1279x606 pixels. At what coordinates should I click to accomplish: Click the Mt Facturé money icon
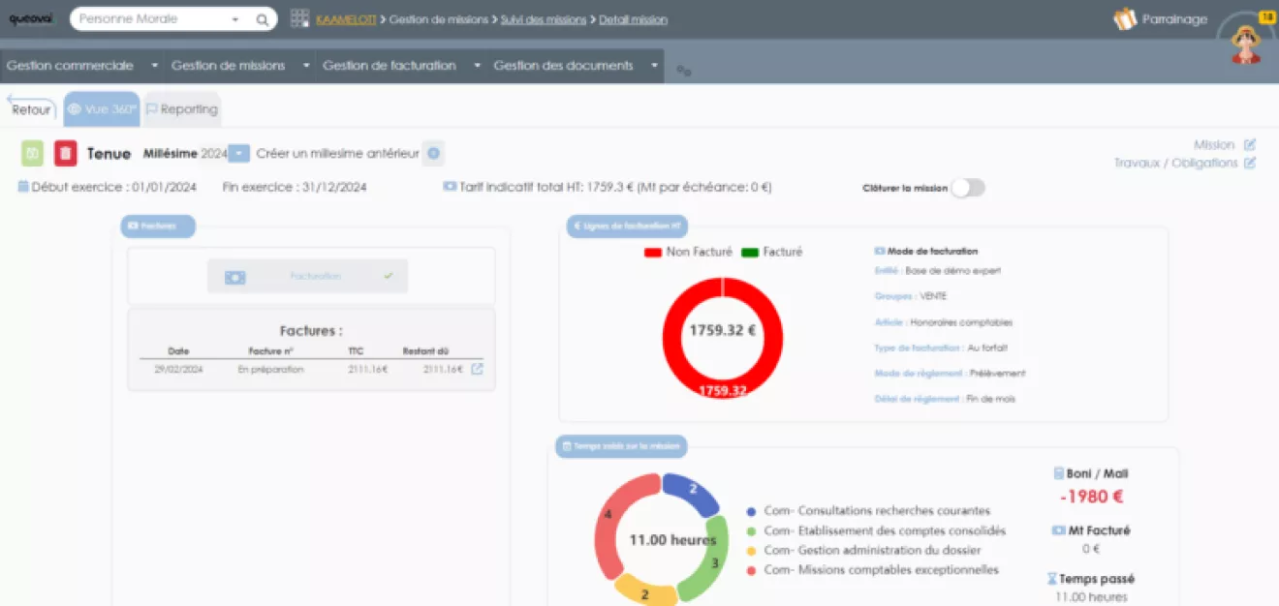[1059, 530]
